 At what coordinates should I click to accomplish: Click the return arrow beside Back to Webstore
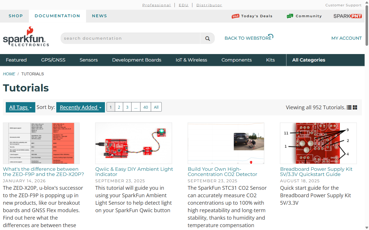coord(271,36)
